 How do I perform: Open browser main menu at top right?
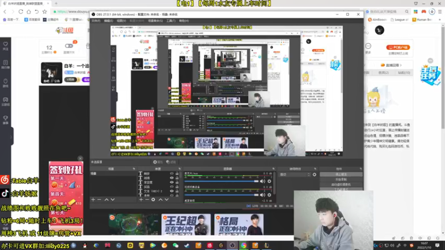click(x=439, y=12)
